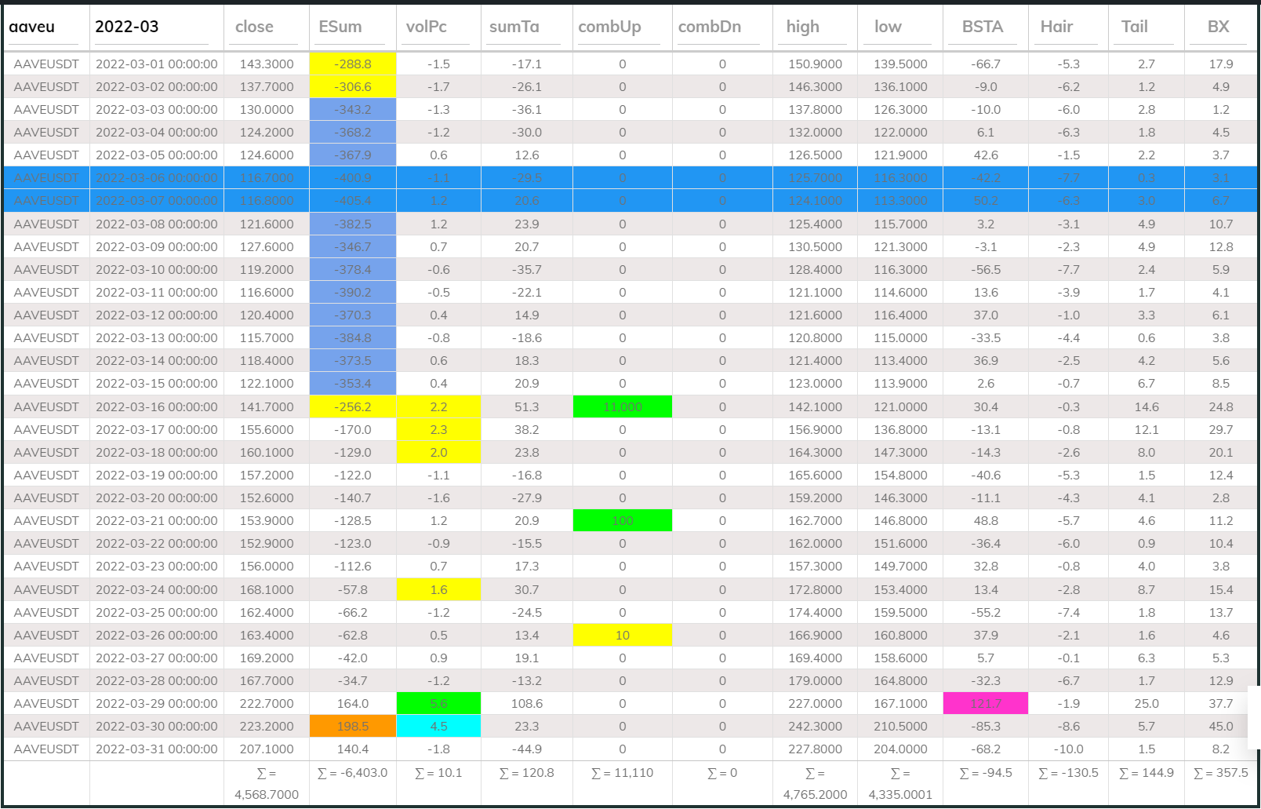
Task: Click the "combUp" column header field
Action: point(621,27)
